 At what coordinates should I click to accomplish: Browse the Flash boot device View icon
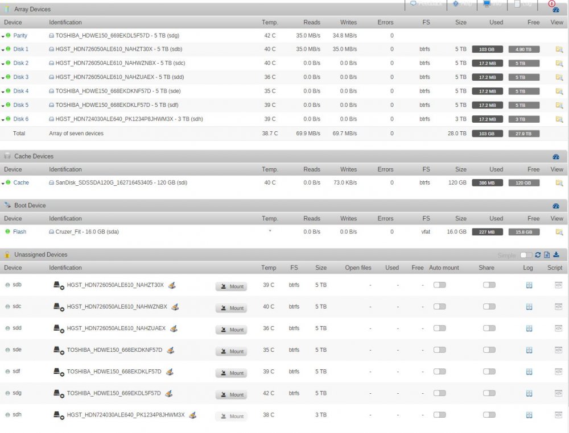click(x=559, y=232)
